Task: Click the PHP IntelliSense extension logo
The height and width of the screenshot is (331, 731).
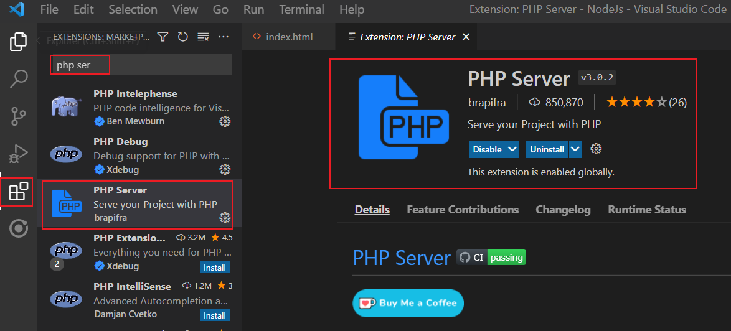Action: click(66, 299)
